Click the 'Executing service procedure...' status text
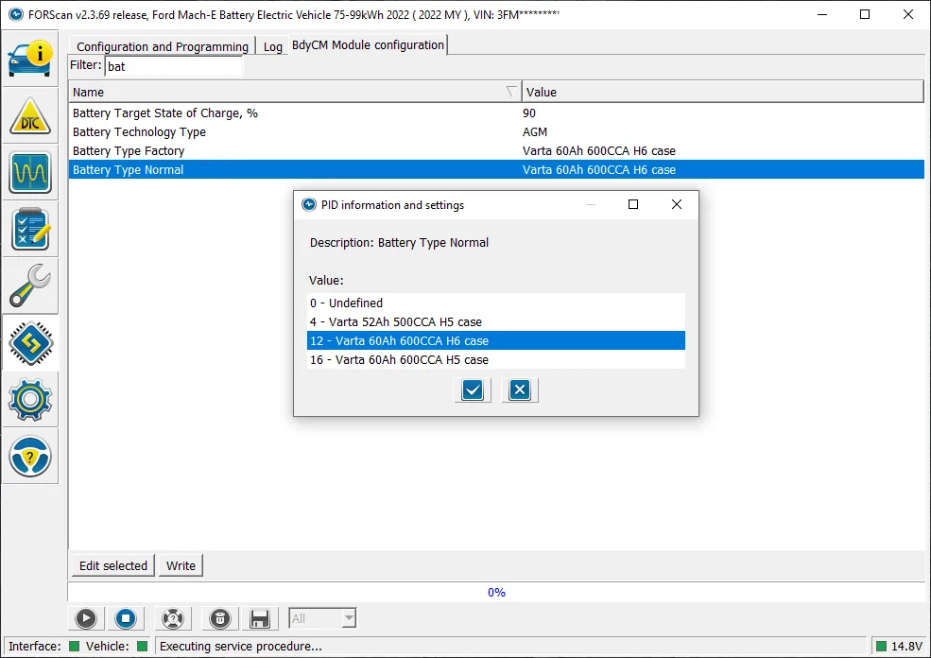The image size is (931, 658). tap(240, 646)
